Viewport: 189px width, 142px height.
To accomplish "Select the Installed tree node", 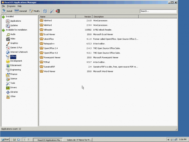I will [x=10, y=16].
